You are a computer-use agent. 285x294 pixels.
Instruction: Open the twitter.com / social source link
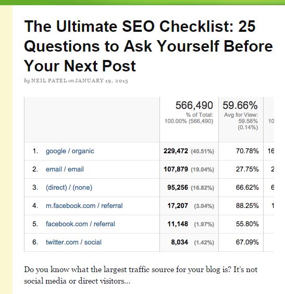click(73, 242)
